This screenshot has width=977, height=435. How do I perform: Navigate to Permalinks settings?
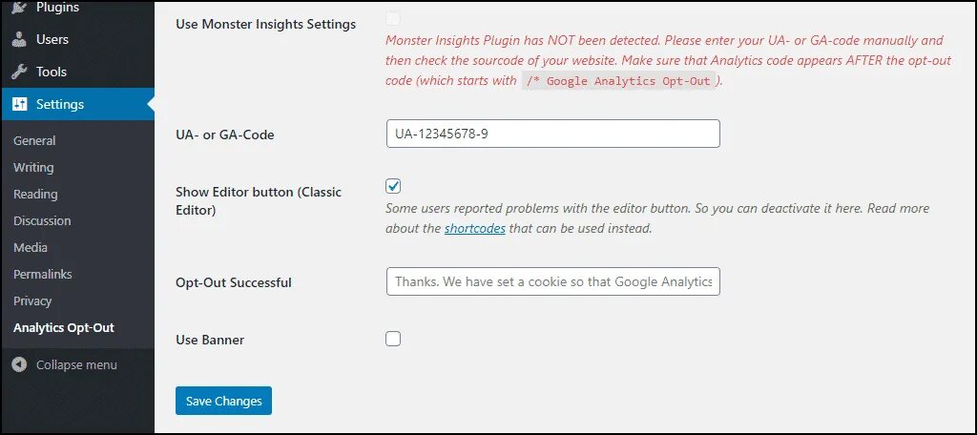(43, 275)
